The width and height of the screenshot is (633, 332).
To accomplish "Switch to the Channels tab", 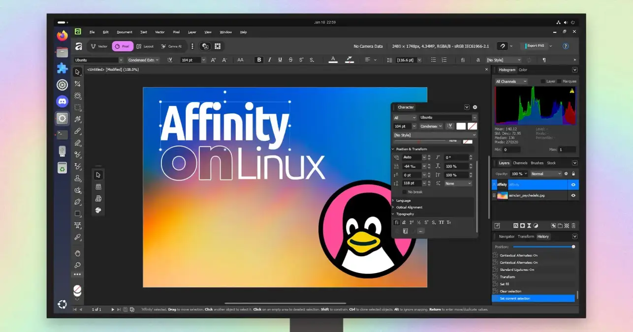I will pyautogui.click(x=520, y=163).
